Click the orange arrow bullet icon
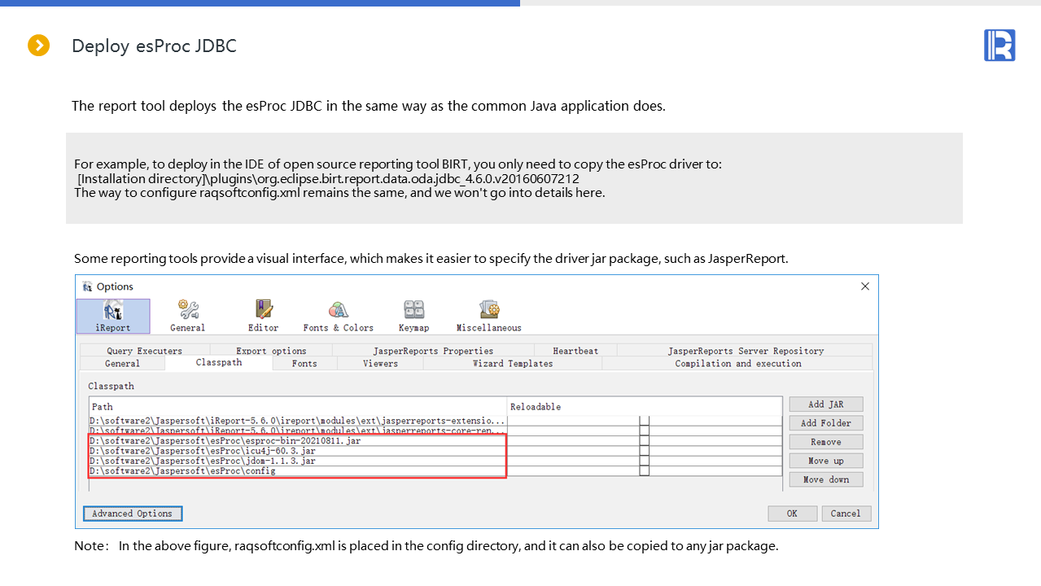This screenshot has width=1041, height=586. point(38,46)
